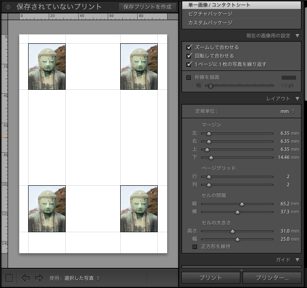Collapse the レイアウト panel
Screen dimensions: 307x288
(x=298, y=99)
